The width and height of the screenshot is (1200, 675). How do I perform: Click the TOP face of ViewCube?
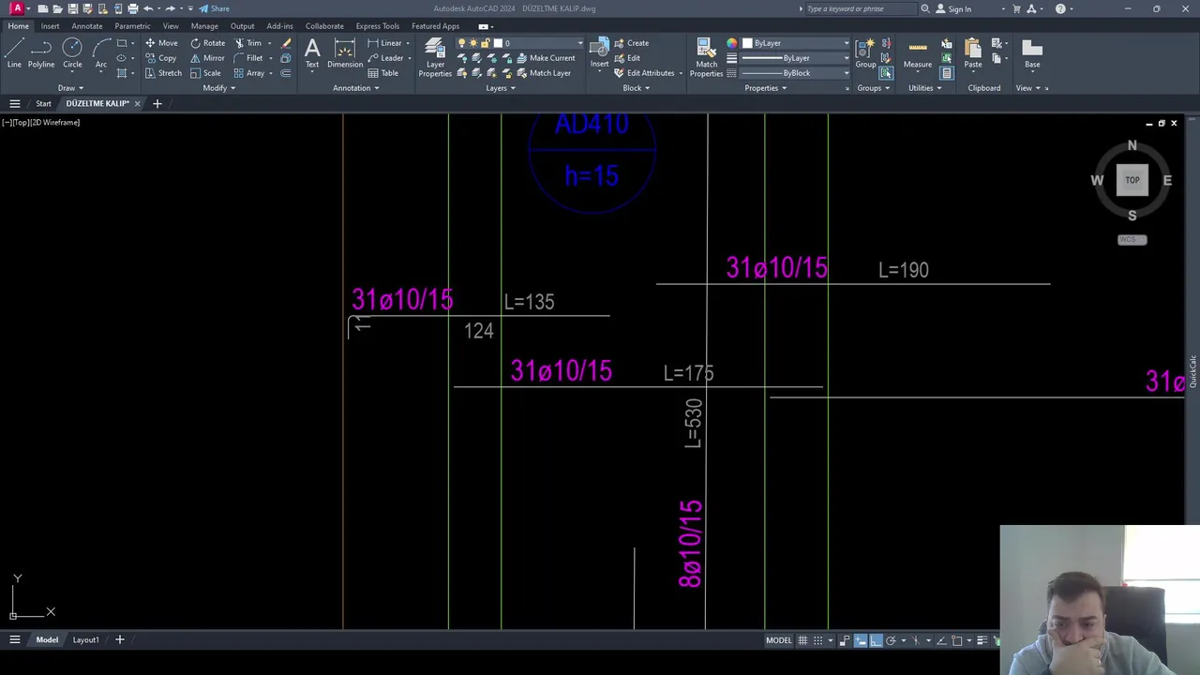point(1132,180)
